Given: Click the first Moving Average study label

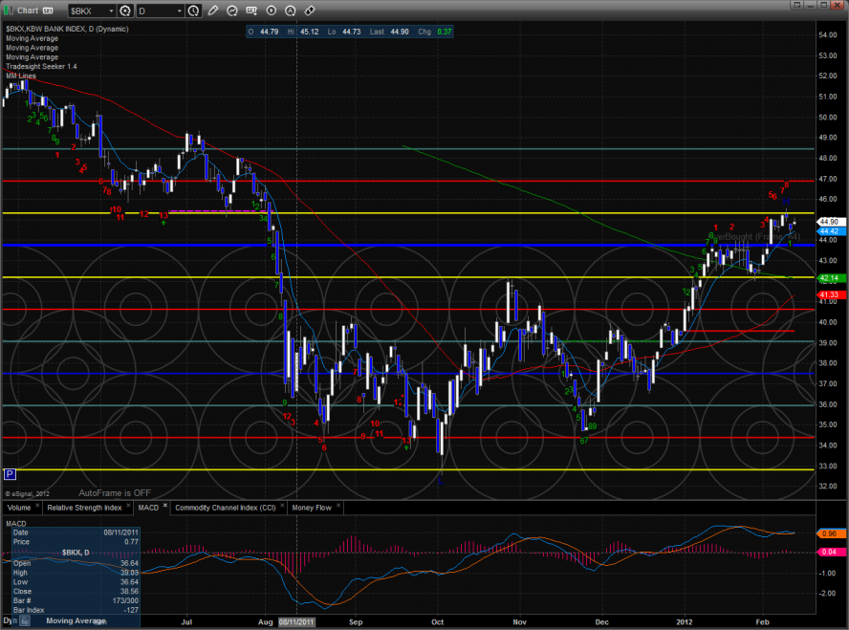Looking at the screenshot, I should point(32,38).
